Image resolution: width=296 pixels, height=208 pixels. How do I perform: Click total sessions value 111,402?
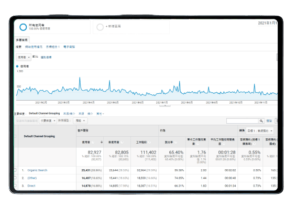pyautogui.click(x=148, y=152)
